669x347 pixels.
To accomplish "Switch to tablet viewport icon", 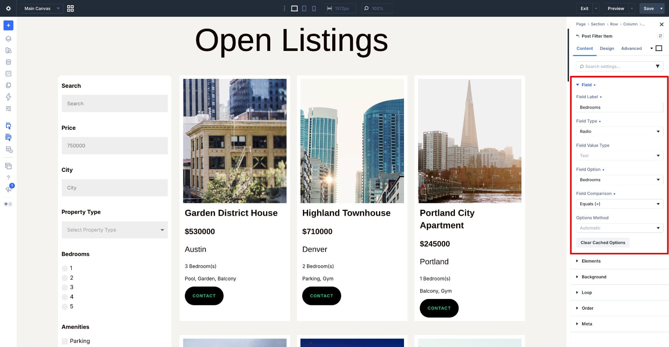I will [304, 8].
